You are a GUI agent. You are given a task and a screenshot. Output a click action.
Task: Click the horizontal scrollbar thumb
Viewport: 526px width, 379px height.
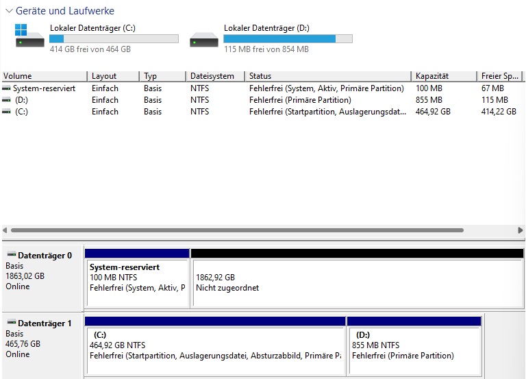[x=237, y=230]
